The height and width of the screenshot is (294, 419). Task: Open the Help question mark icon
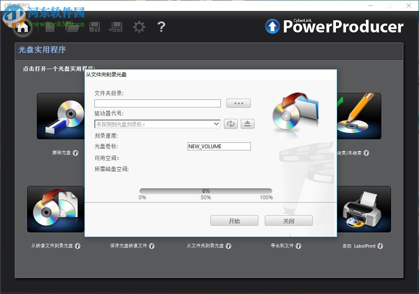(x=161, y=27)
